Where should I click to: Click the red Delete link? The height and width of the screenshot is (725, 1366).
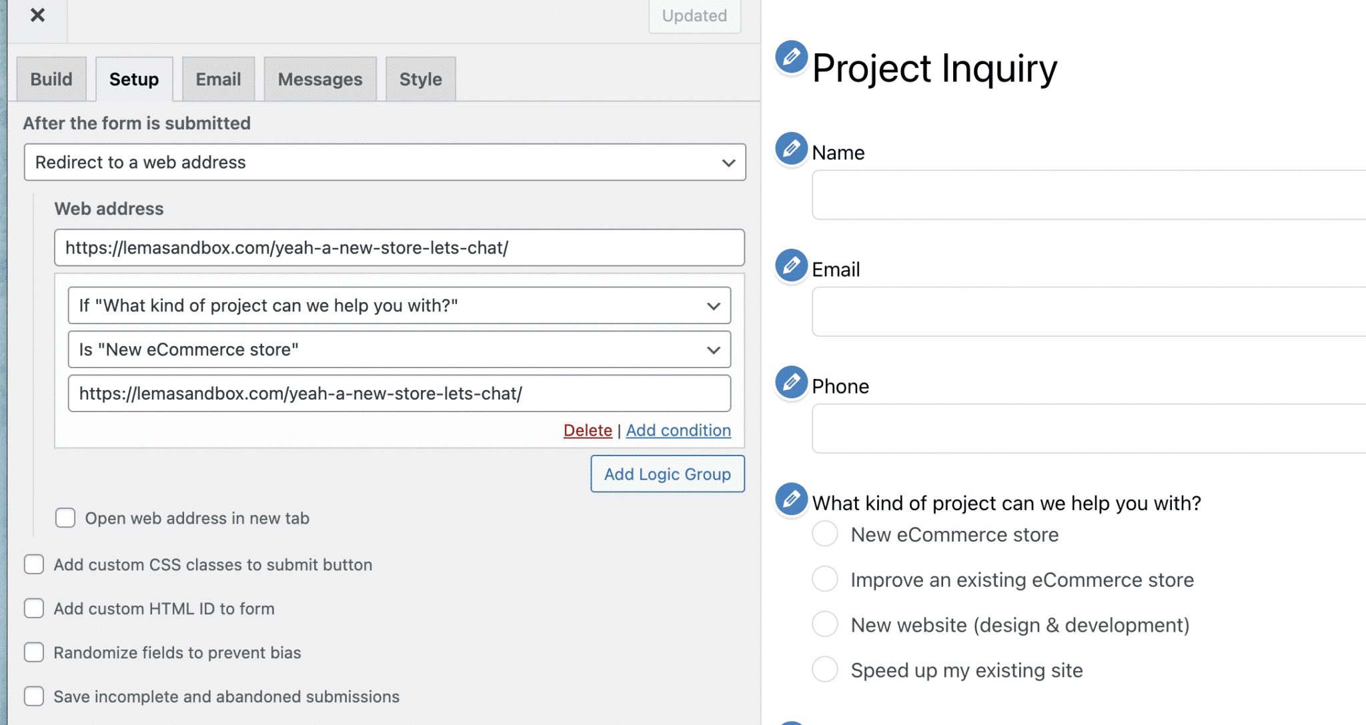point(587,430)
